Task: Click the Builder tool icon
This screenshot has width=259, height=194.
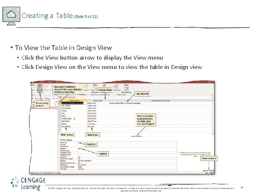Action: [x=46, y=88]
